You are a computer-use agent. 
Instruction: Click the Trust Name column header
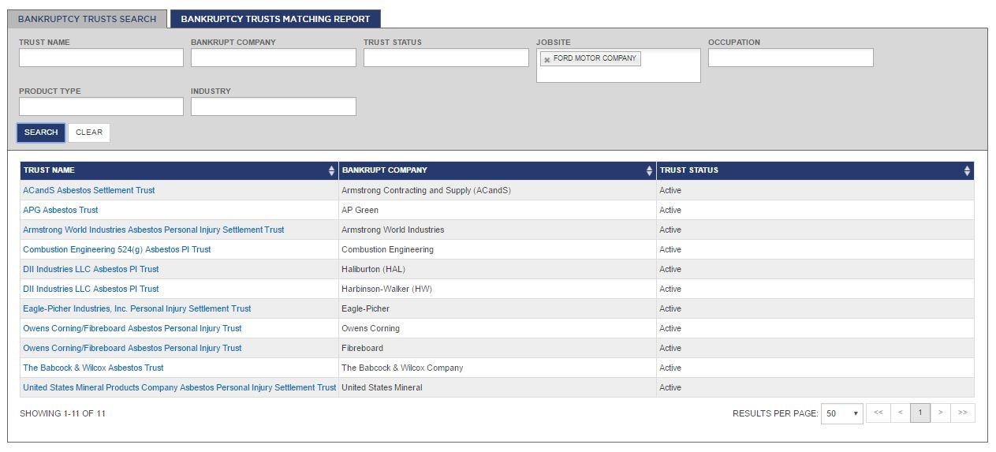click(x=179, y=170)
